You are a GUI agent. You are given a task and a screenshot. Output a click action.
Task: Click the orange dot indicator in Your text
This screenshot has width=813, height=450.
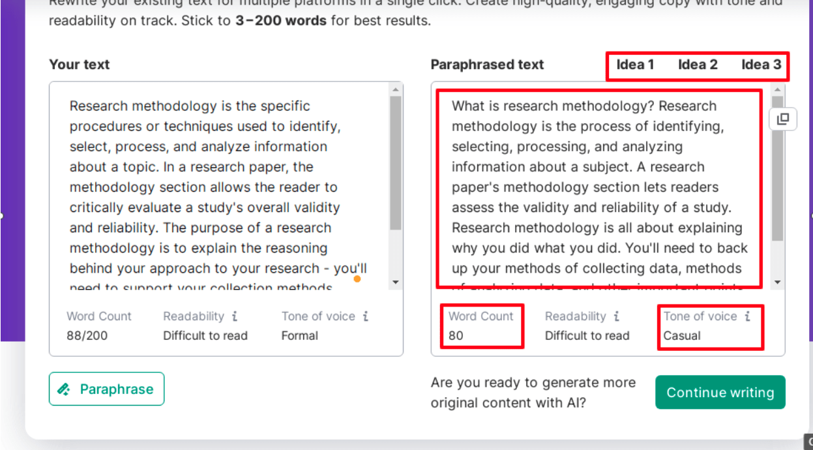click(x=357, y=279)
